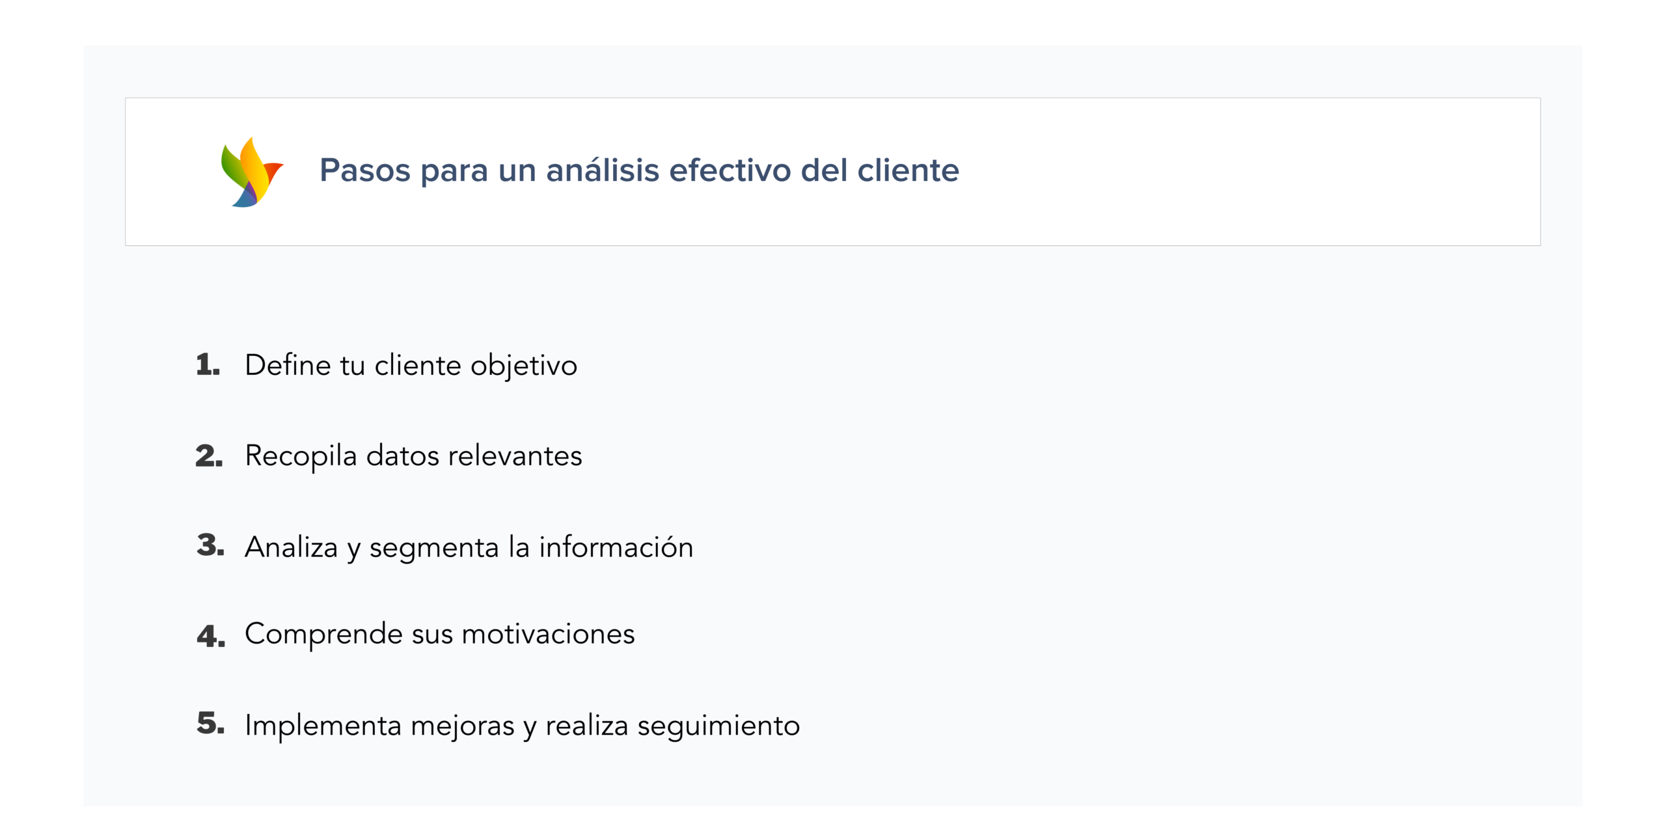Click the word 'objetivo' in step one
The image size is (1666, 833).
point(524,365)
